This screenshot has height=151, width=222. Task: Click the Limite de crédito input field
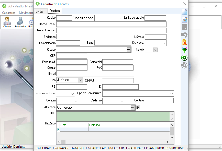(155, 18)
